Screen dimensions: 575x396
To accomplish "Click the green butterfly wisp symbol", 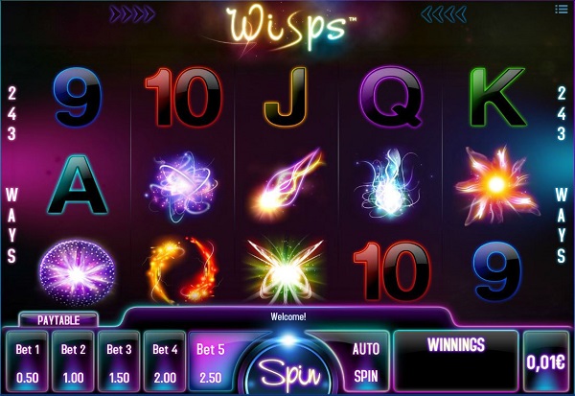I will point(285,270).
